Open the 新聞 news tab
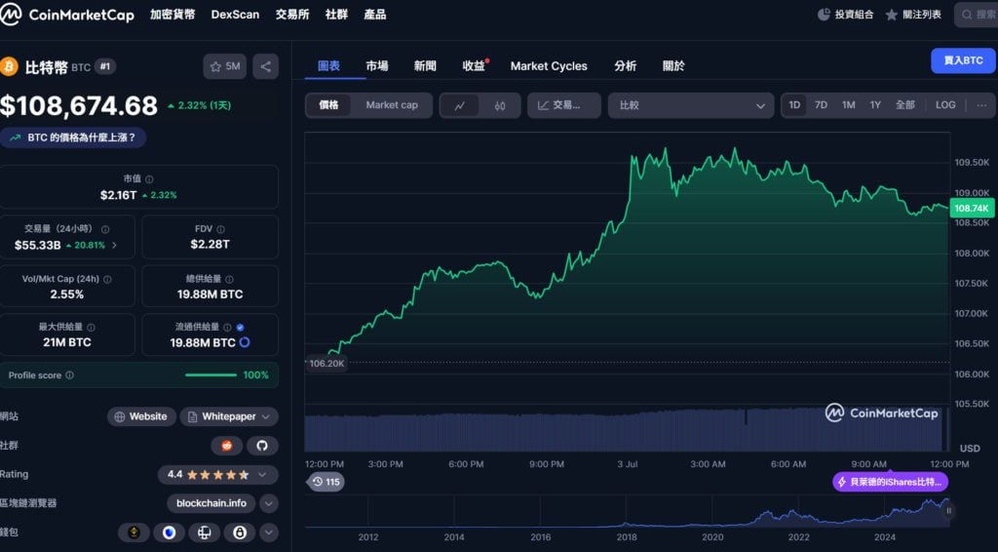Image resolution: width=998 pixels, height=552 pixels. pos(425,66)
